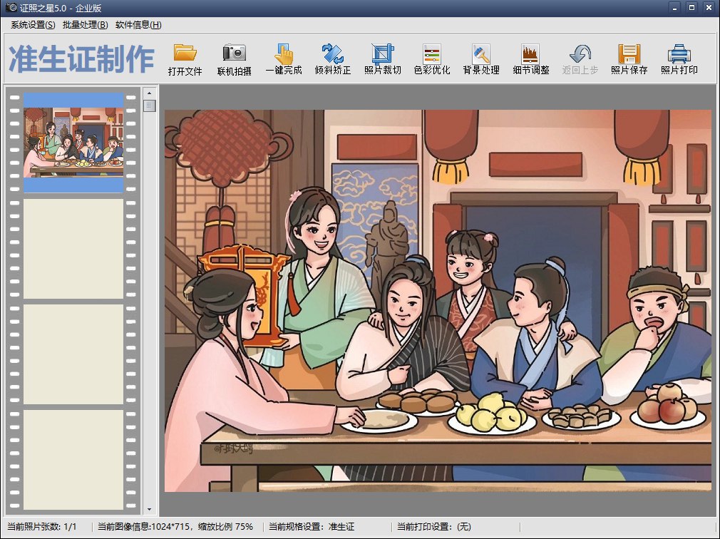
Task: Save photo using 照片保存 icon
Action: 629,53
